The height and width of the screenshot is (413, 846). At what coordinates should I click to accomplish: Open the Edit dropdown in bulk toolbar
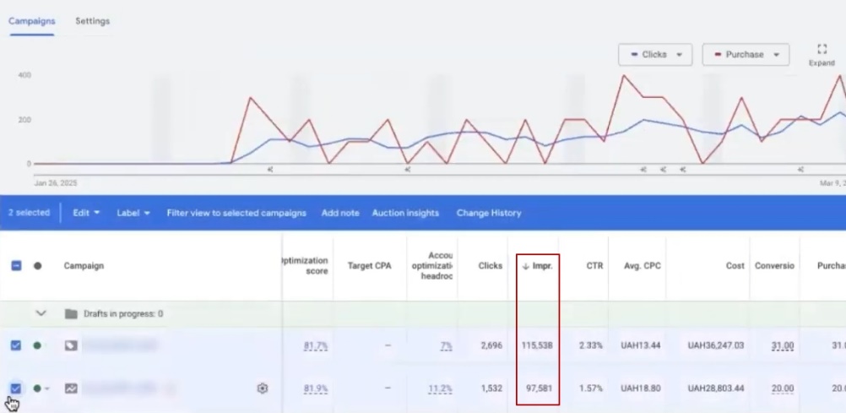point(86,213)
